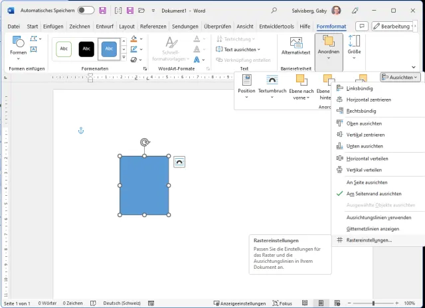Viewport: 425px width, 308px height.
Task: Expand the Ausrichten dropdown
Action: pyautogui.click(x=400, y=77)
